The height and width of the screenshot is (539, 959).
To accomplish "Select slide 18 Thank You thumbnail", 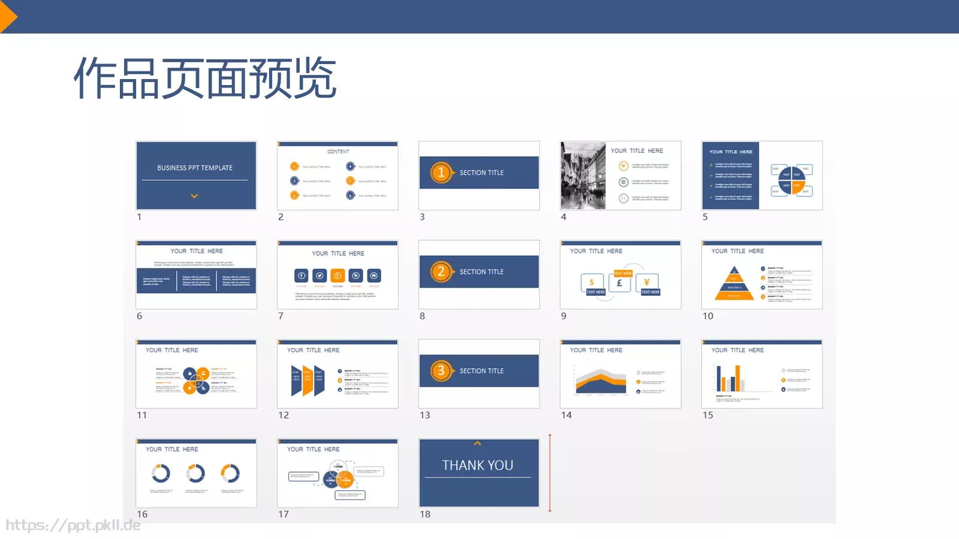I will pyautogui.click(x=479, y=473).
